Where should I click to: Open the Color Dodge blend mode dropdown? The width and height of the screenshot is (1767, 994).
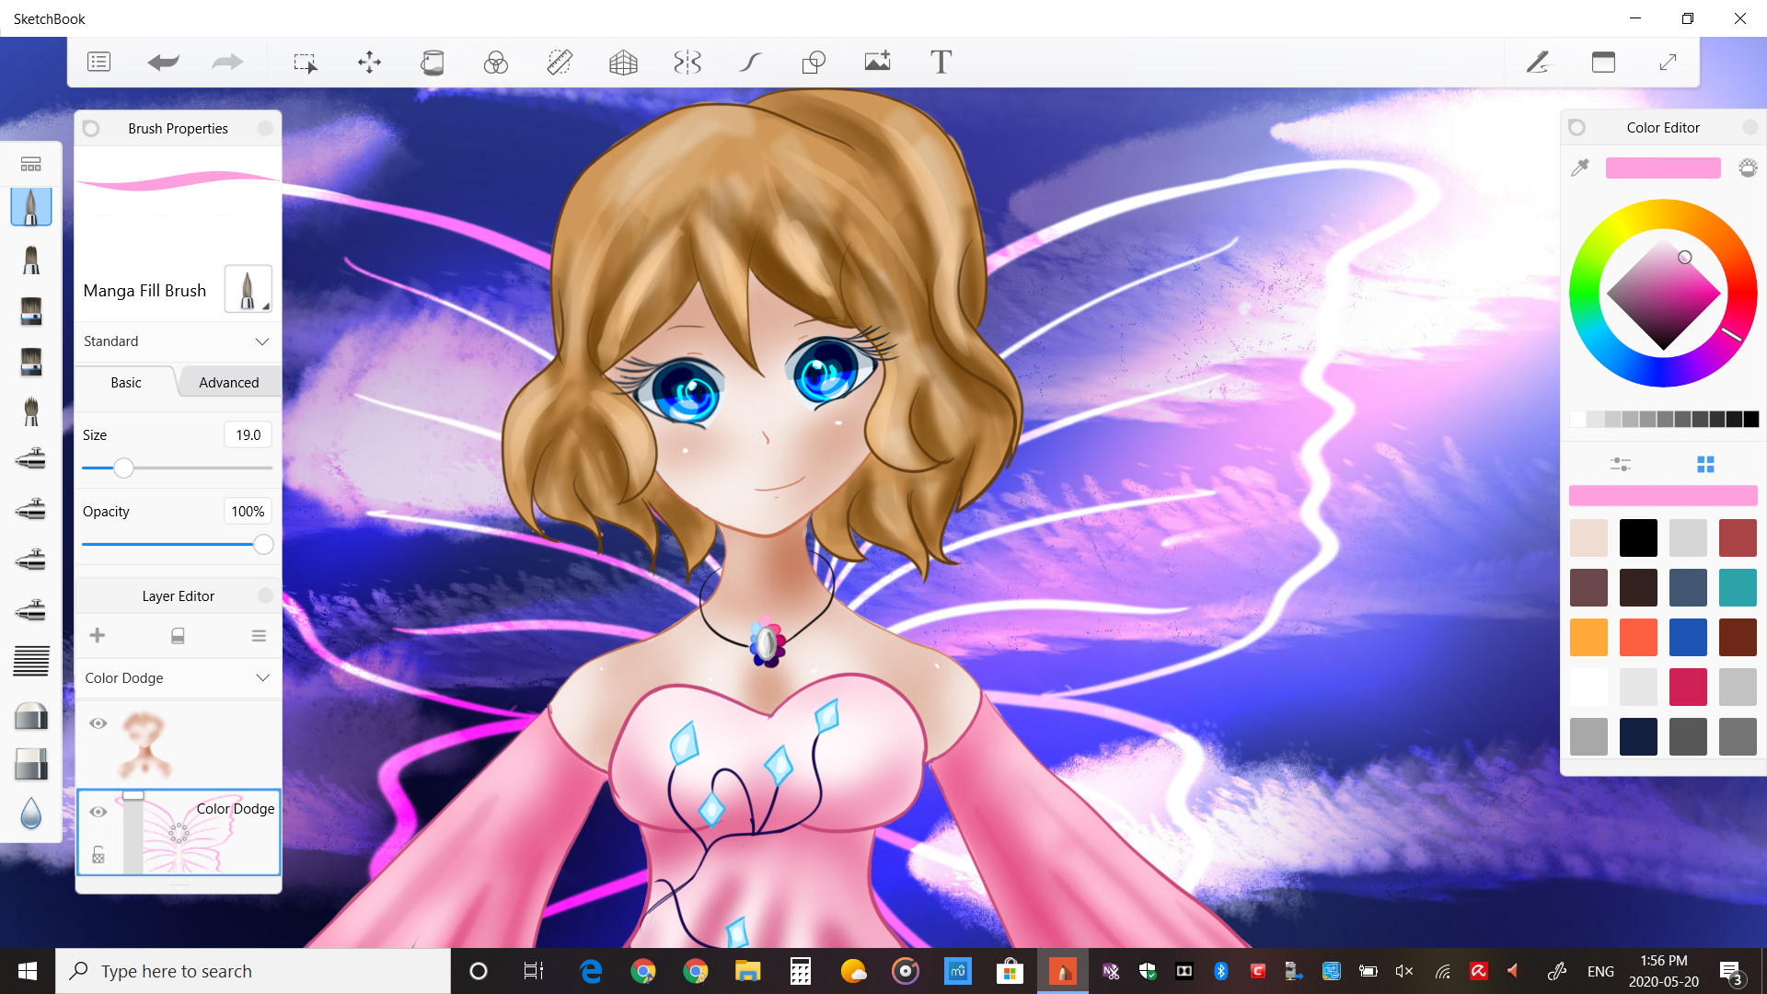[178, 678]
